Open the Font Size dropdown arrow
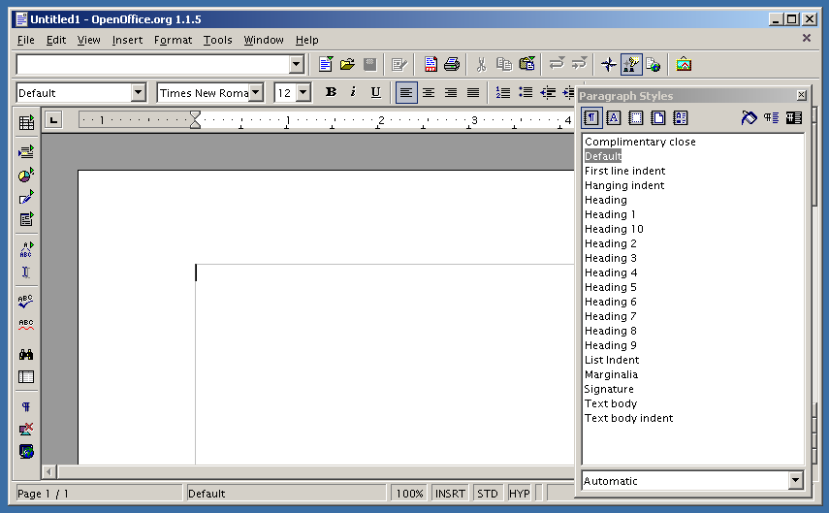The width and height of the screenshot is (829, 513). (x=303, y=92)
